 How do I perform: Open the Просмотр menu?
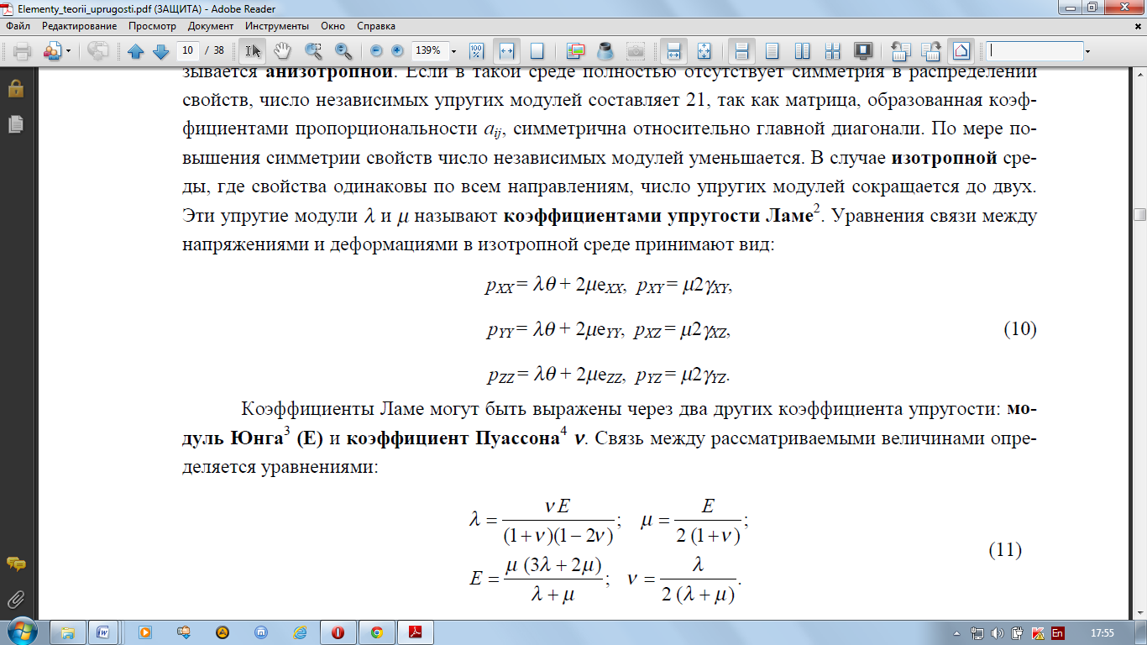152,26
